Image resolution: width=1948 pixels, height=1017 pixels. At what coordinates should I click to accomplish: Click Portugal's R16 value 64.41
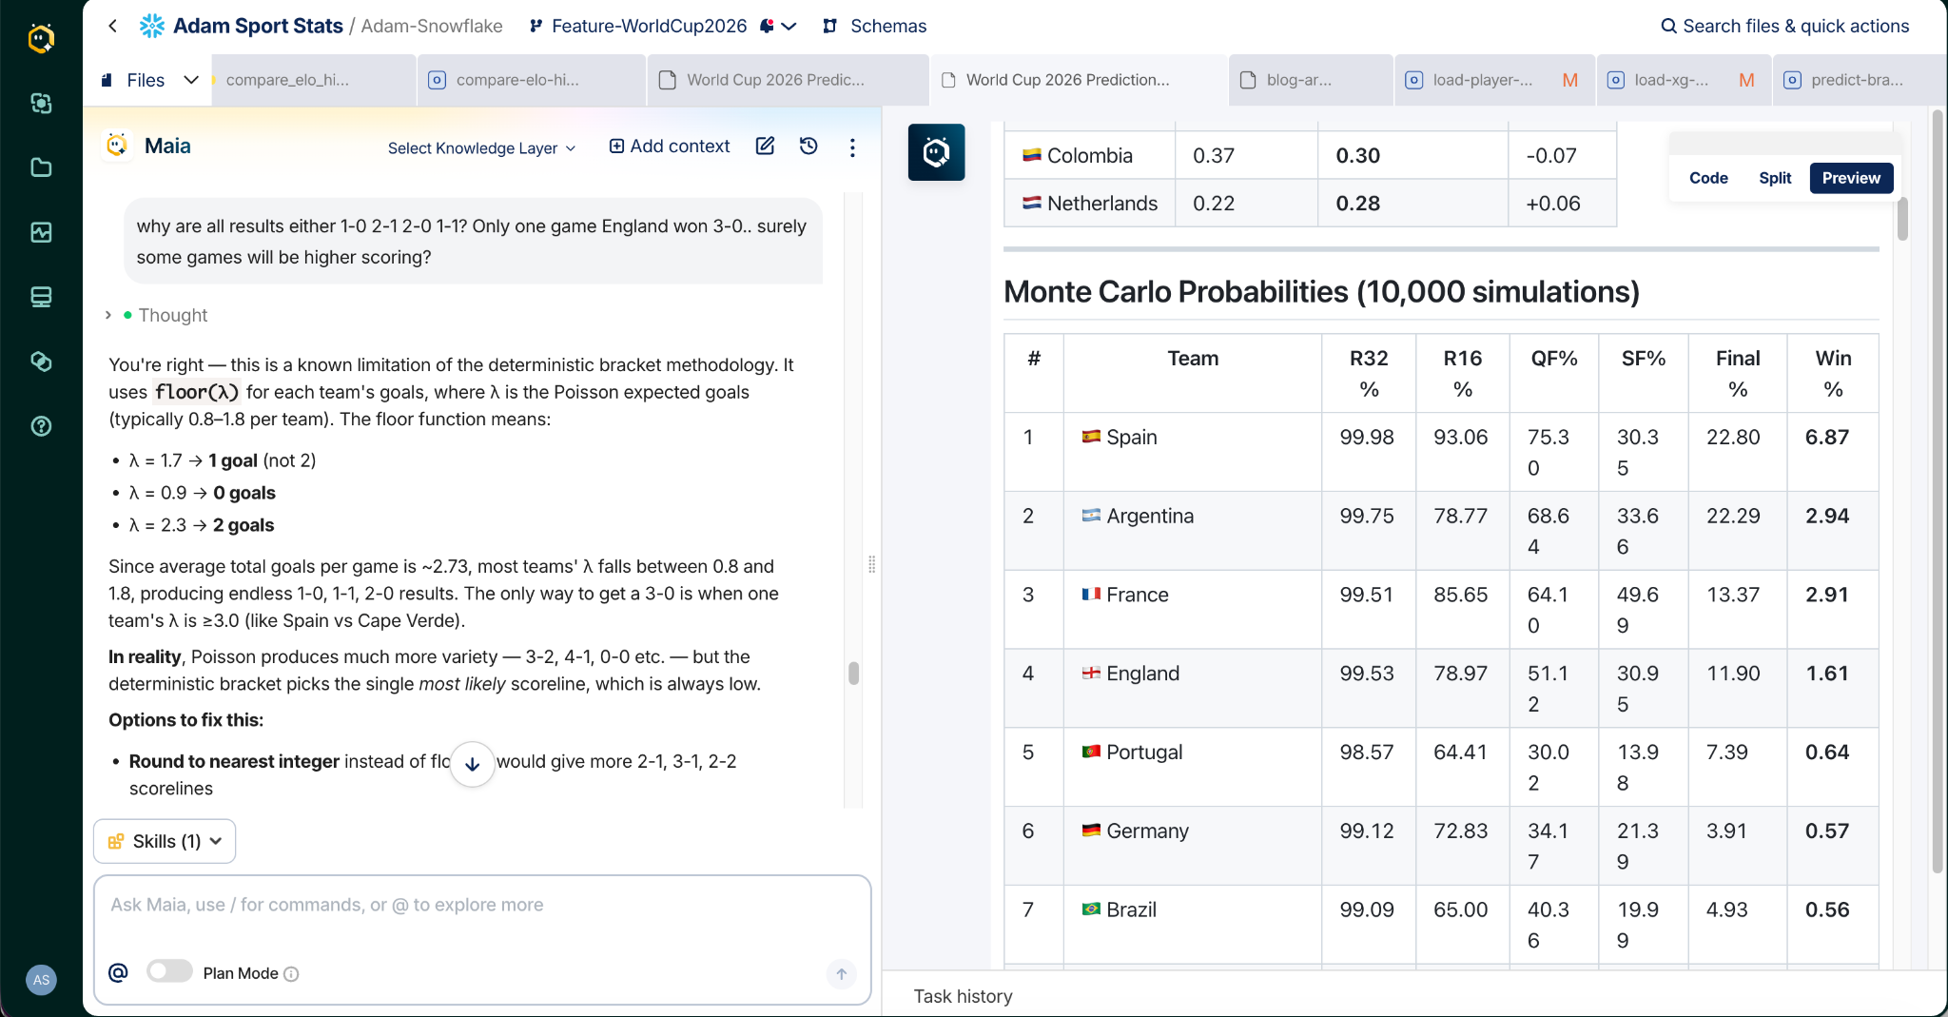1460,753
